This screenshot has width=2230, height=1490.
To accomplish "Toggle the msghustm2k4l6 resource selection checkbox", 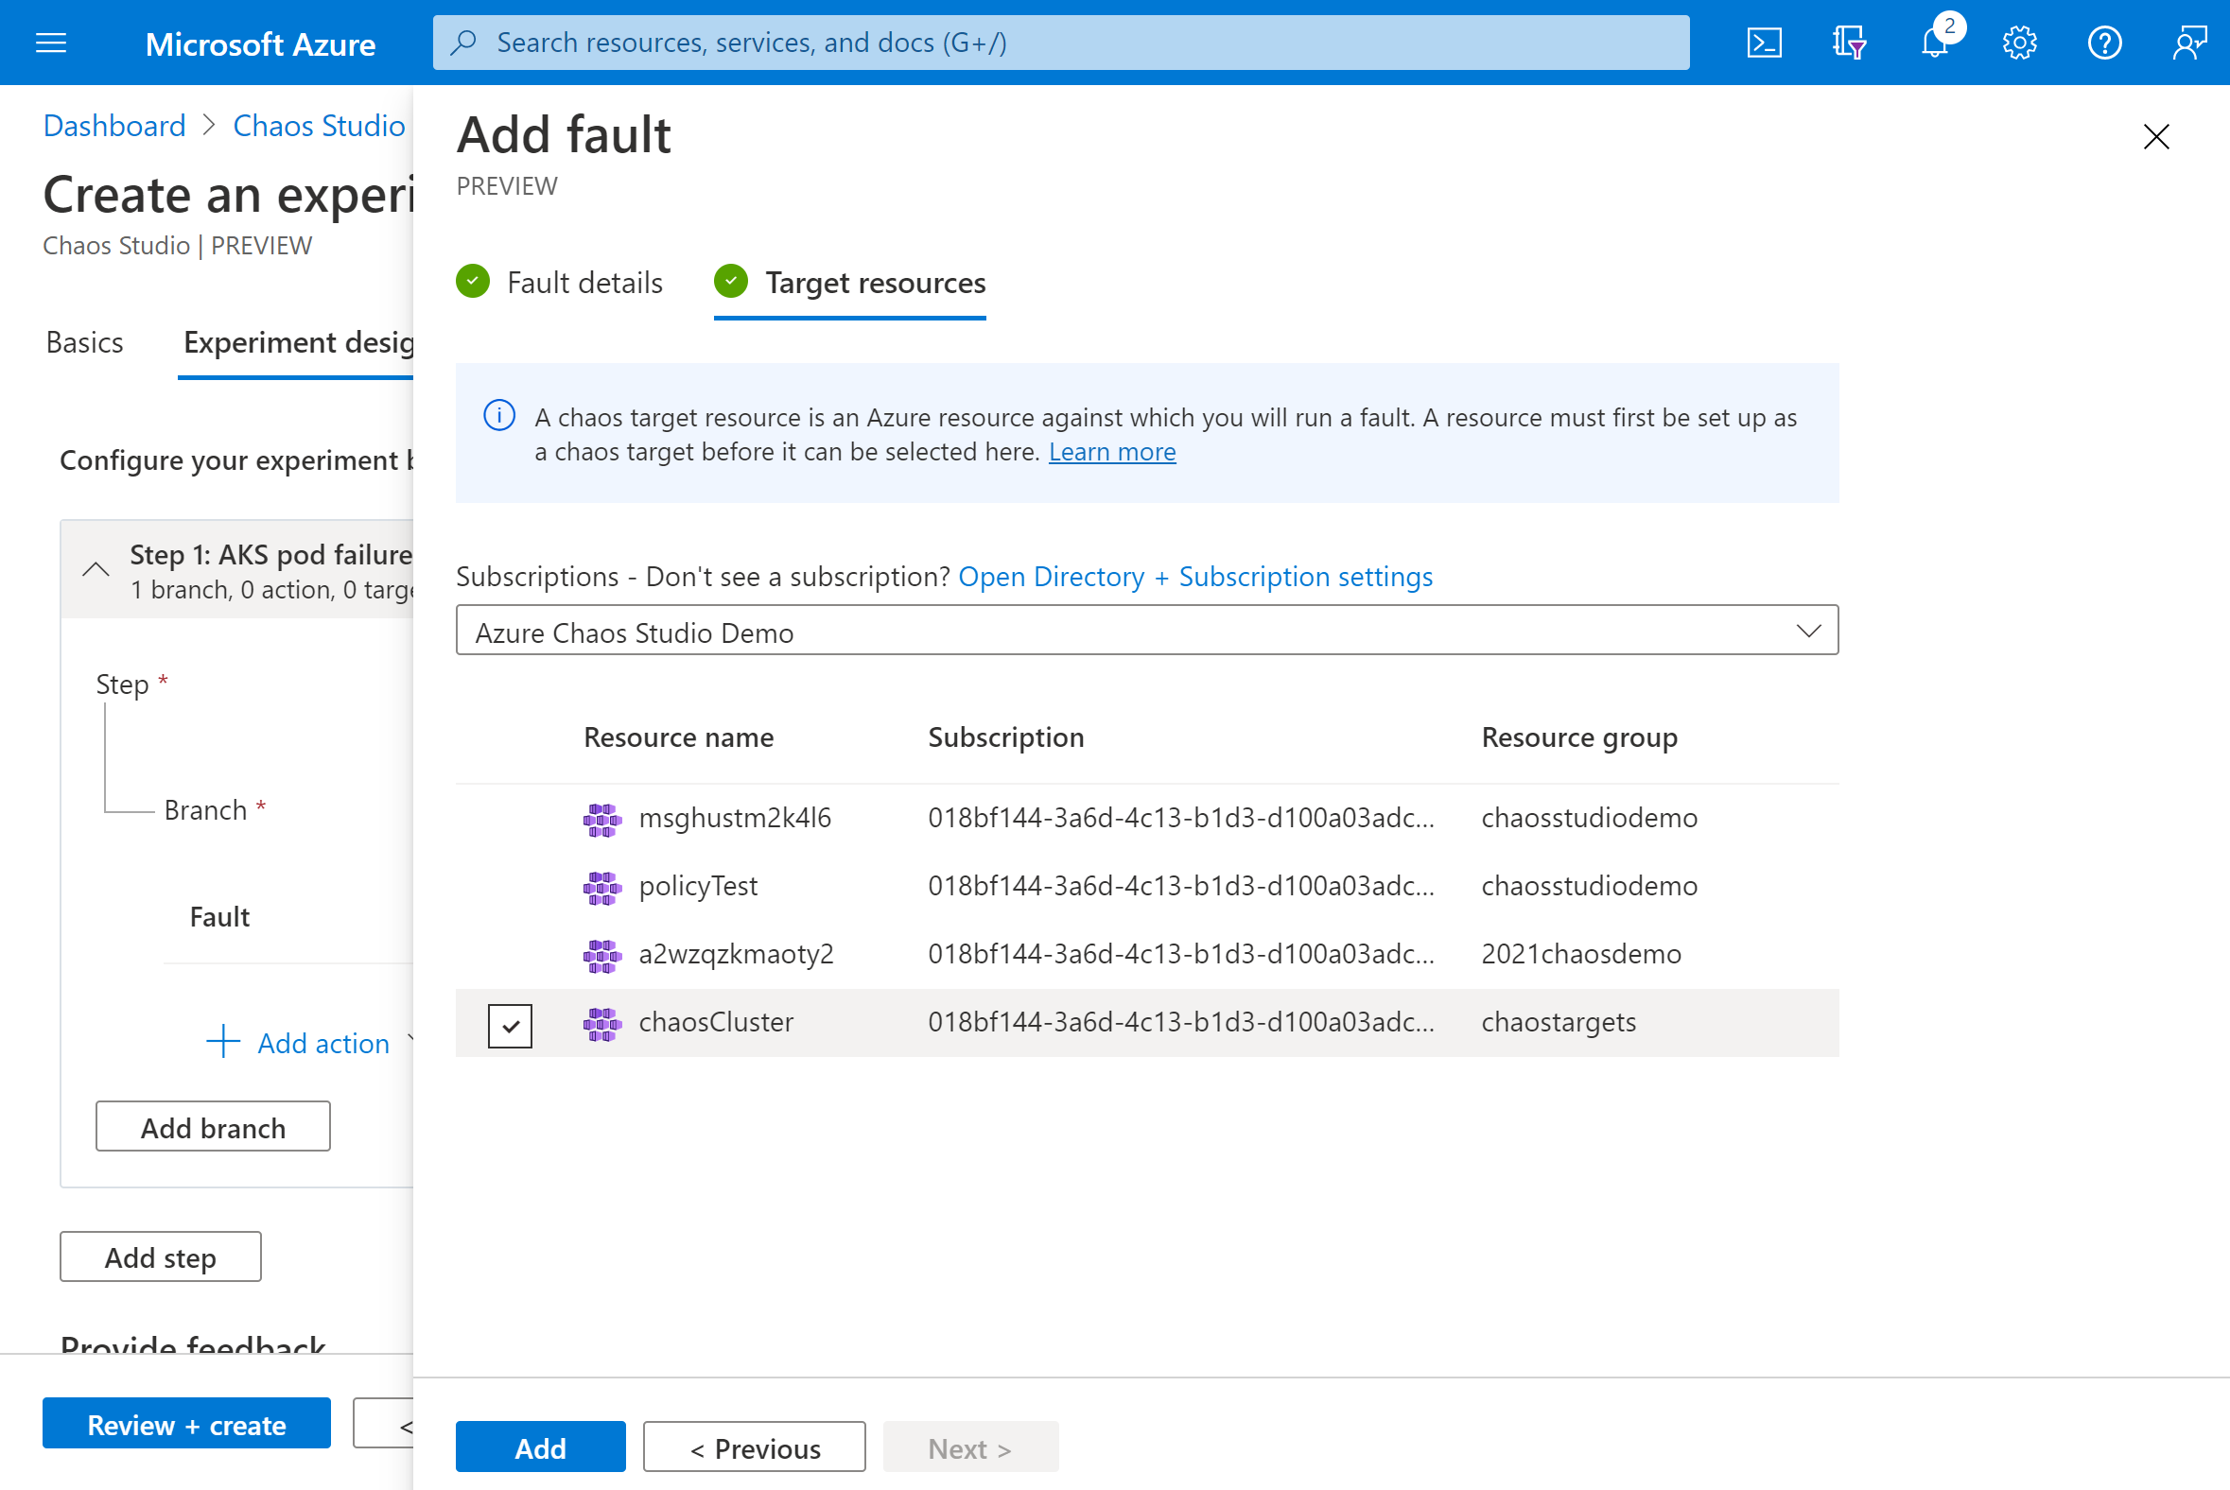I will pos(513,818).
